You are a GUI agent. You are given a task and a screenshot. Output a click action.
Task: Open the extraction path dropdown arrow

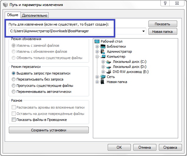pyautogui.click(x=144, y=31)
